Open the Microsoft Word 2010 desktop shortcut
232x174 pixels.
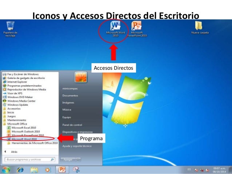[116, 29]
